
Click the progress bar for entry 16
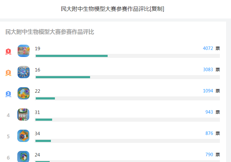[x=127, y=77]
